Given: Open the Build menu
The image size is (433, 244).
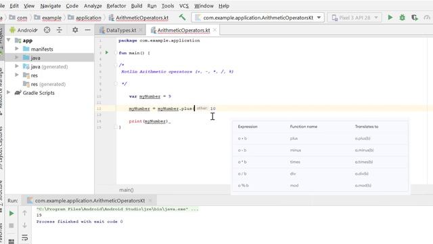Looking at the screenshot, I should (x=137, y=6).
